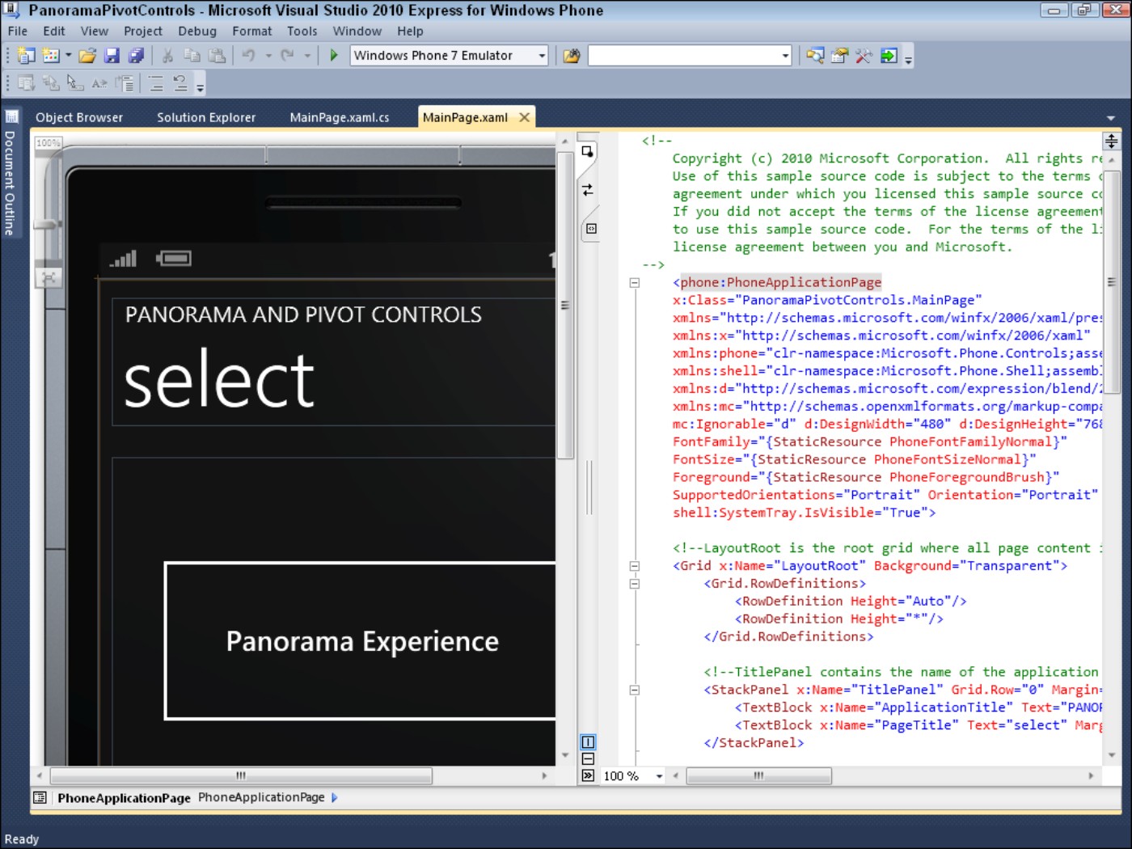Open the Format menu
The height and width of the screenshot is (849, 1132).
[251, 31]
